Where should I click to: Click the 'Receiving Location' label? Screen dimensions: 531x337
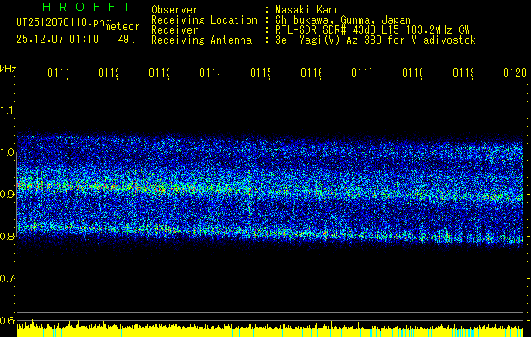[x=204, y=20]
